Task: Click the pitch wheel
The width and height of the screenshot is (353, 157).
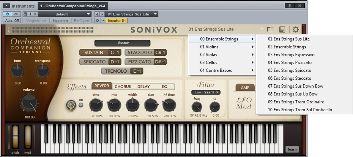Action: point(15,137)
